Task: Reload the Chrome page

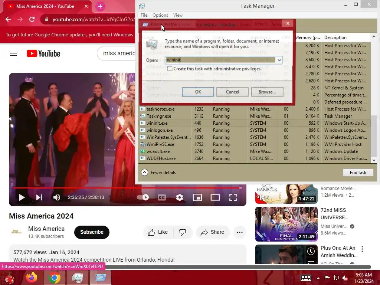Action: pos(32,19)
